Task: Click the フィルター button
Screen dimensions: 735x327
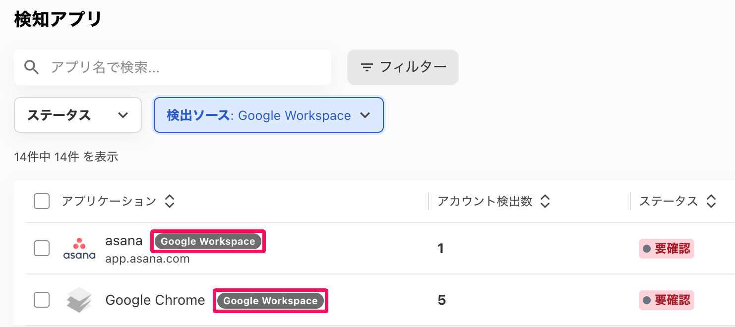Action: coord(403,67)
